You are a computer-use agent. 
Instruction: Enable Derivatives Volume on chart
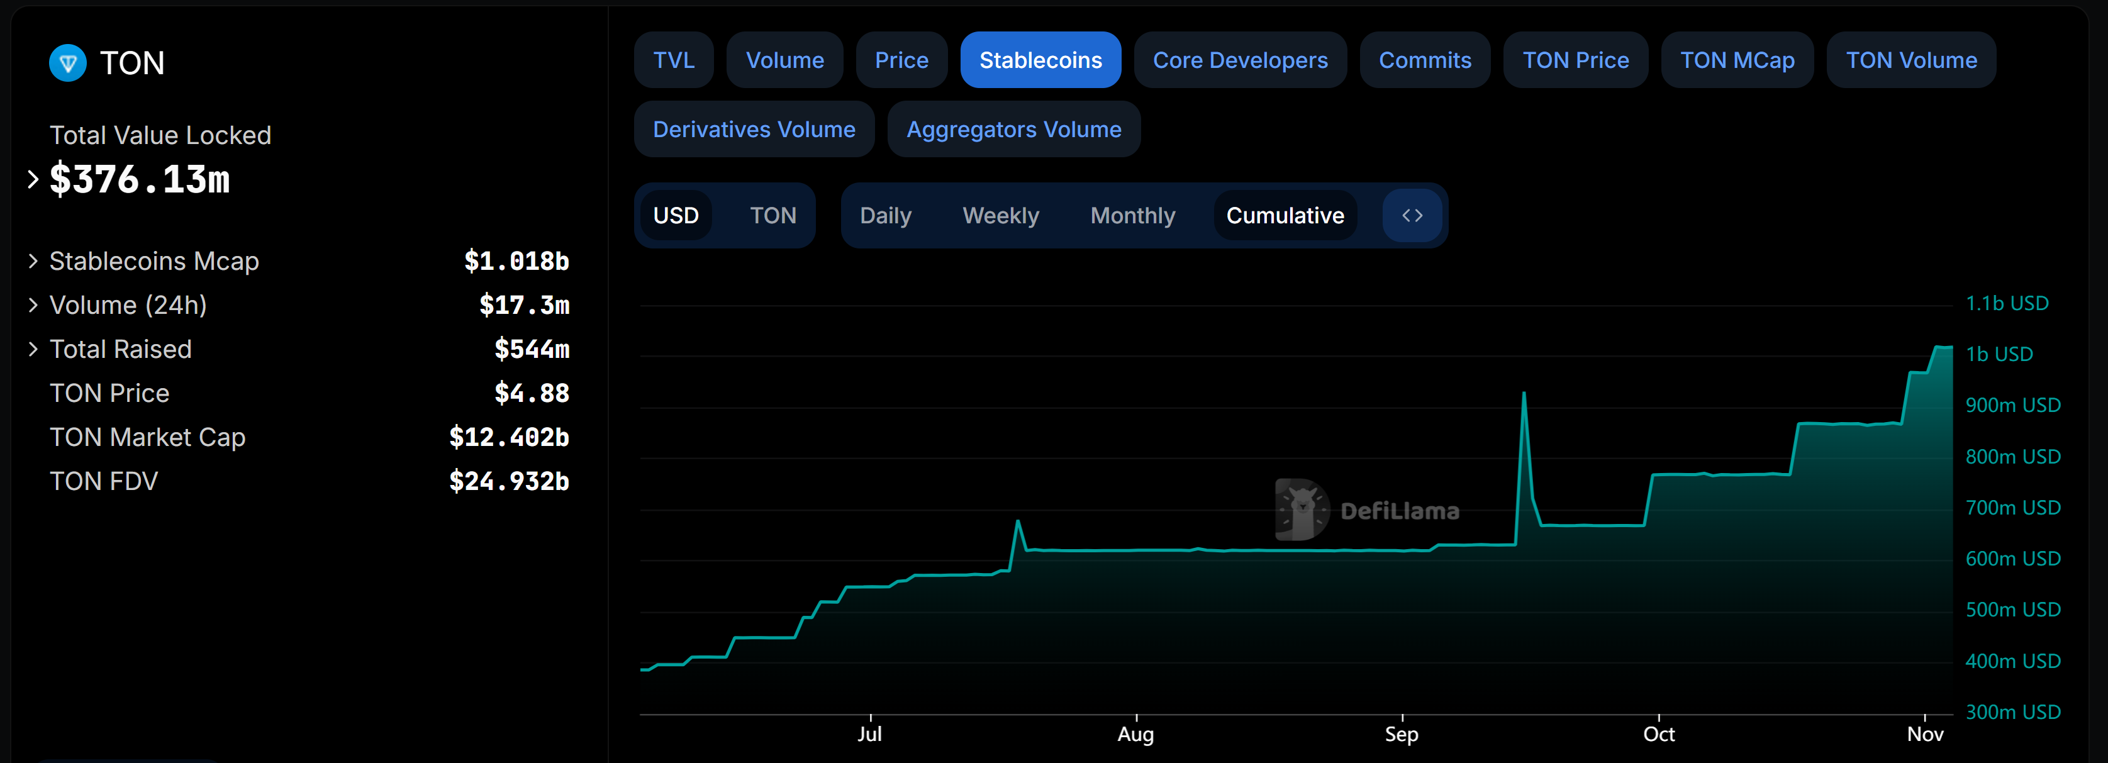(x=753, y=130)
